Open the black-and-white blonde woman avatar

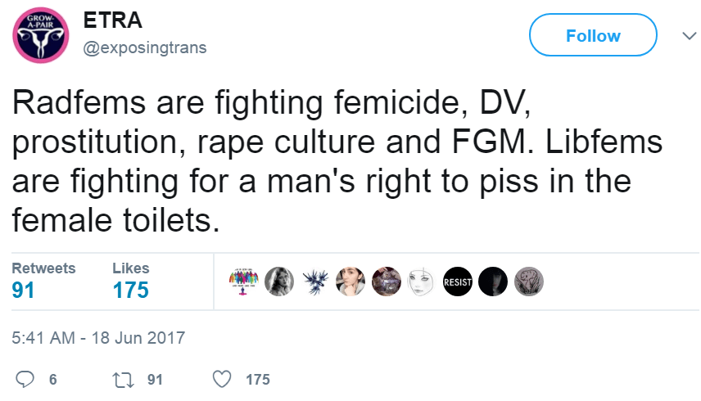coord(279,282)
